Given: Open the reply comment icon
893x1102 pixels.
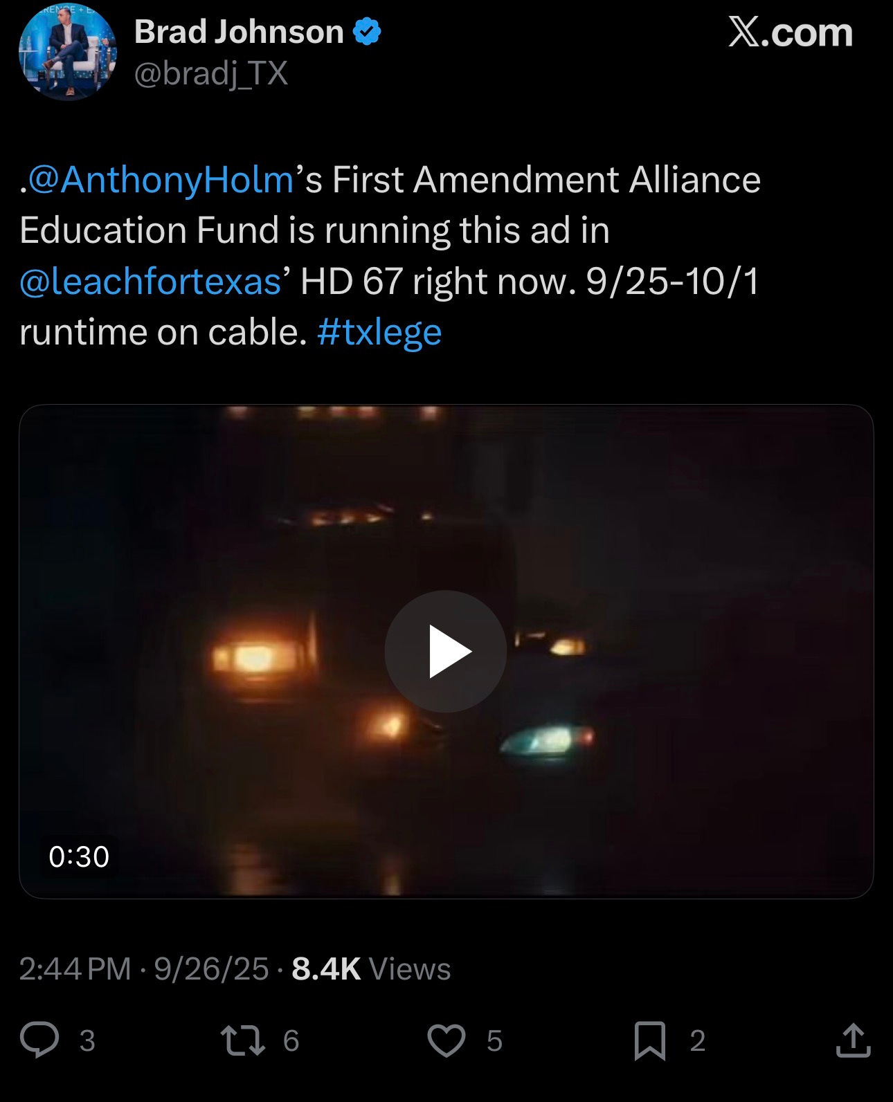Looking at the screenshot, I should [39, 1040].
